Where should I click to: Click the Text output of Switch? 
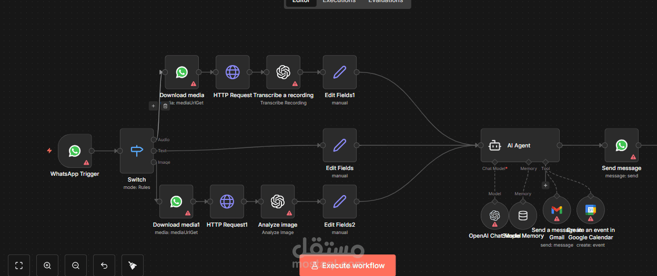154,151
